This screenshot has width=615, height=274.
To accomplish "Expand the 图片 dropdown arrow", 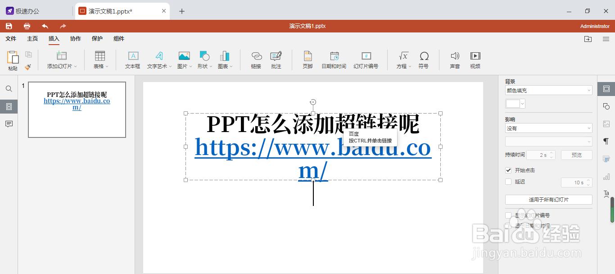I will point(190,66).
